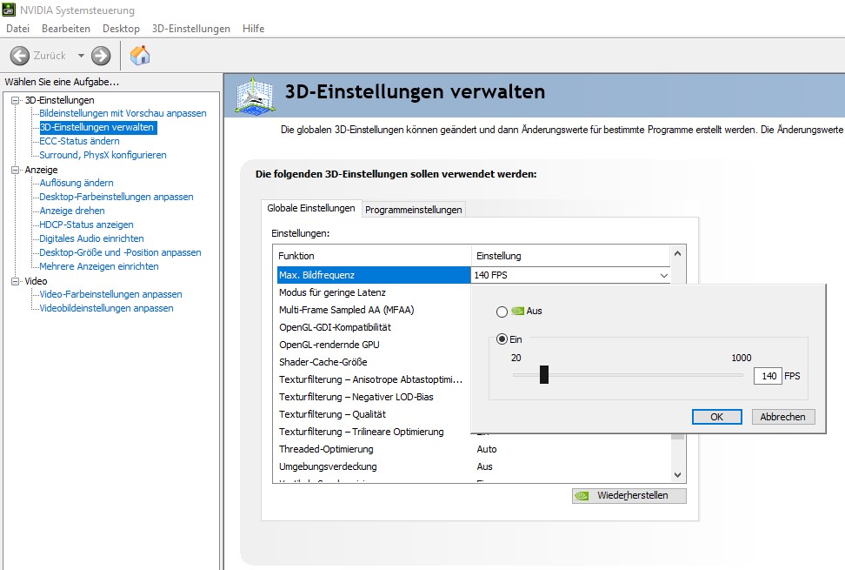Click the 3D settings header icon
This screenshot has width=845, height=570.
pos(255,97)
